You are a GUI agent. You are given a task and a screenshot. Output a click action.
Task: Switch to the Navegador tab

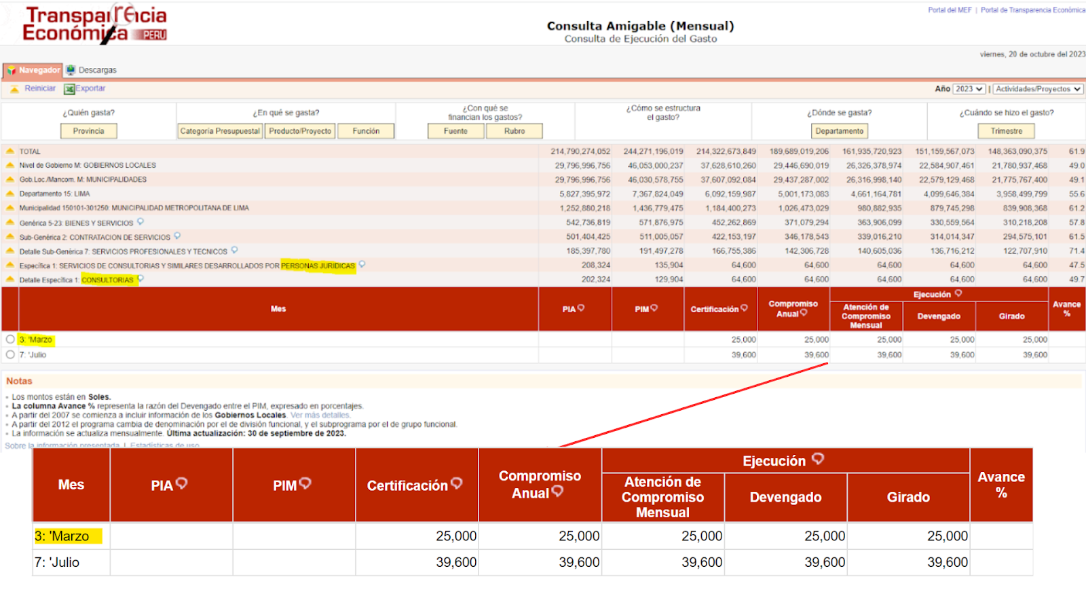pyautogui.click(x=33, y=70)
